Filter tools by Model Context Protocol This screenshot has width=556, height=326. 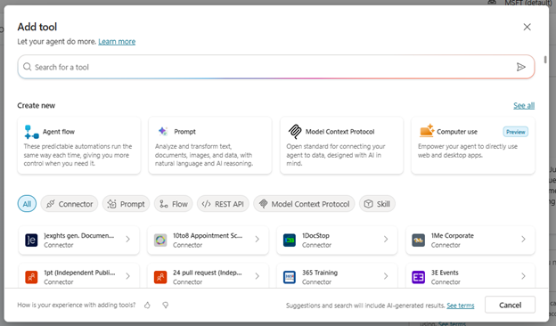click(x=304, y=204)
